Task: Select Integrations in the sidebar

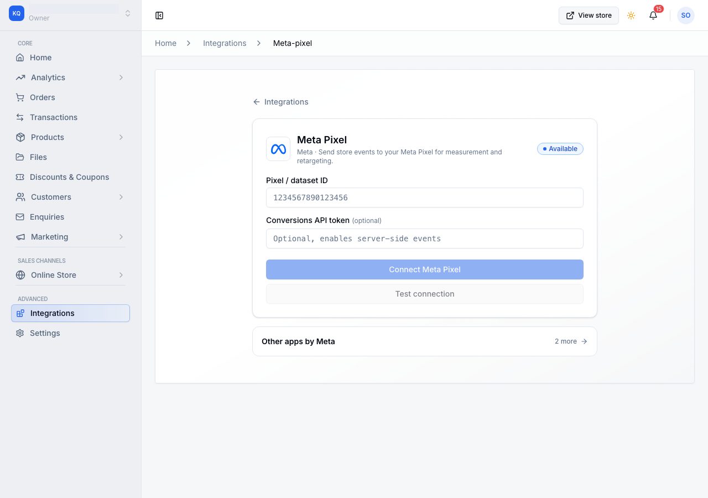Action: 70,313
